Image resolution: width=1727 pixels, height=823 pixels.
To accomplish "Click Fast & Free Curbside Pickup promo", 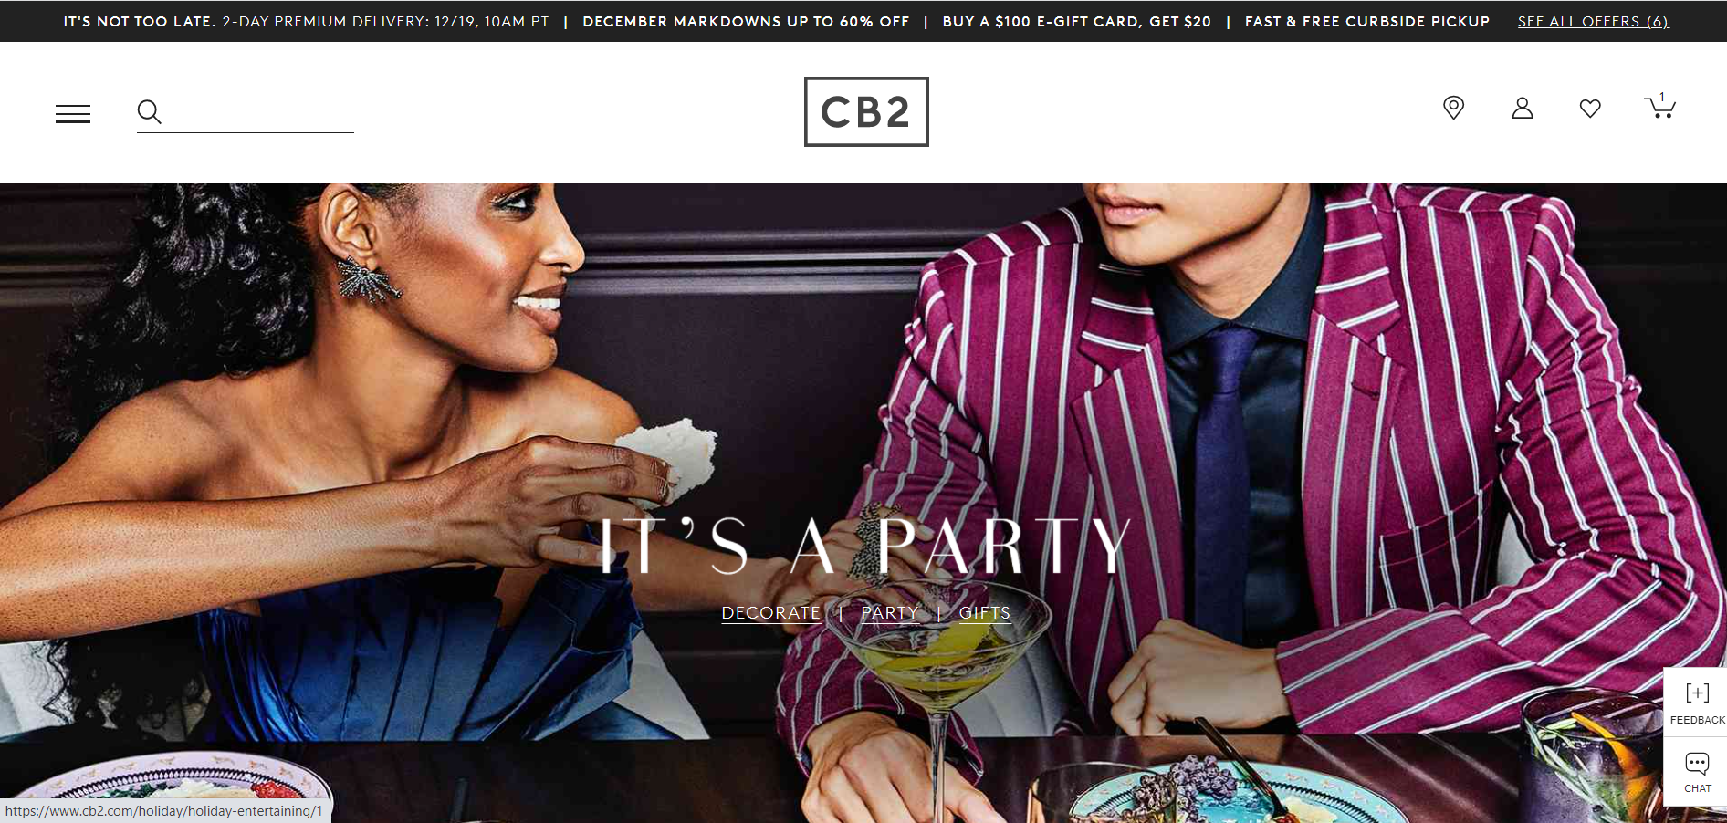I will [1366, 21].
